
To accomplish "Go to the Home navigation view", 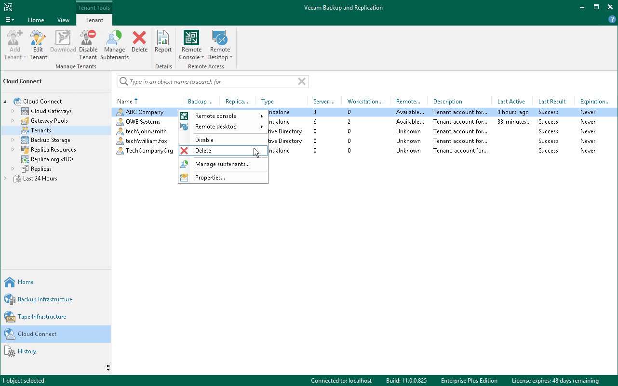I will pos(55,282).
